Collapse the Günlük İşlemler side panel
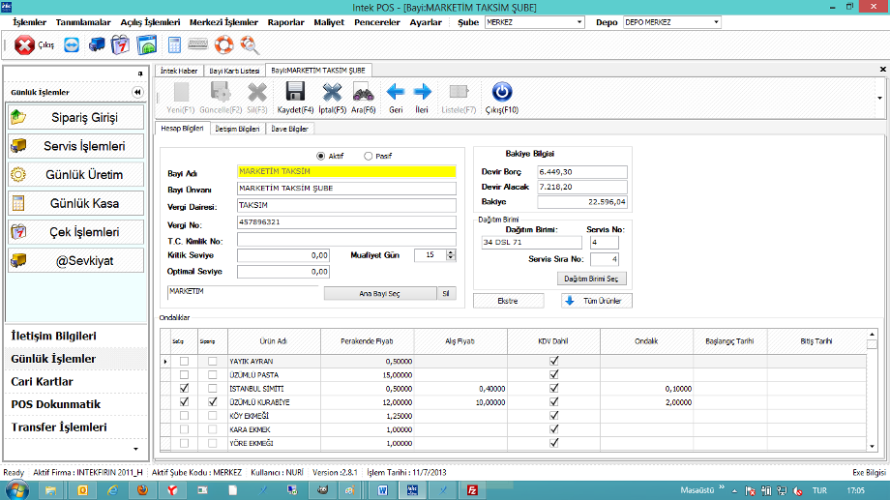 click(x=137, y=92)
